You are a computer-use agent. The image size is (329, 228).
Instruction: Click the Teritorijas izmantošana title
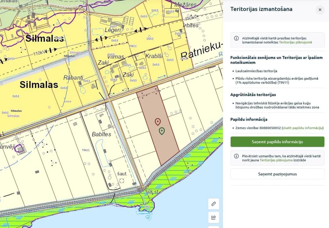pyautogui.click(x=261, y=9)
